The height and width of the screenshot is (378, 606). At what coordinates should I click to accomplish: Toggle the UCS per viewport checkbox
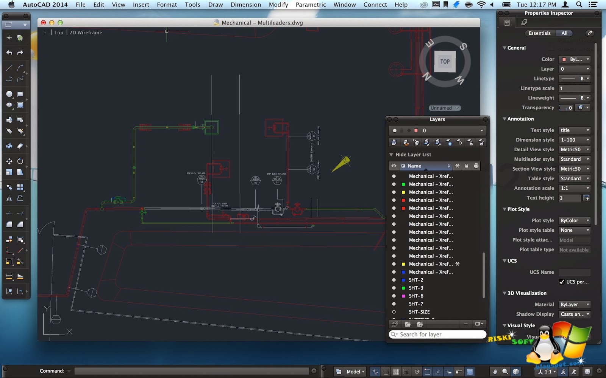pos(562,282)
